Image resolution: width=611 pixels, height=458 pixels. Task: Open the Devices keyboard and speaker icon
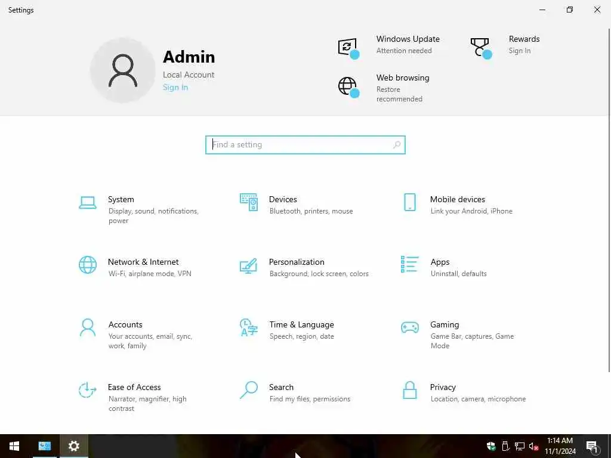coord(249,202)
